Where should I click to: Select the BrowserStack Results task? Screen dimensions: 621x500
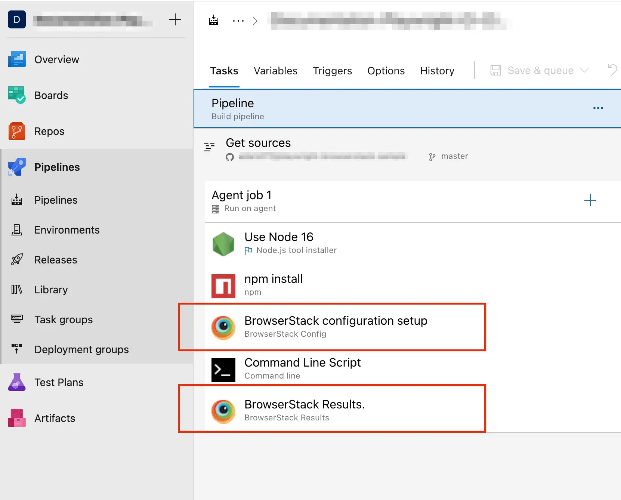tap(304, 410)
